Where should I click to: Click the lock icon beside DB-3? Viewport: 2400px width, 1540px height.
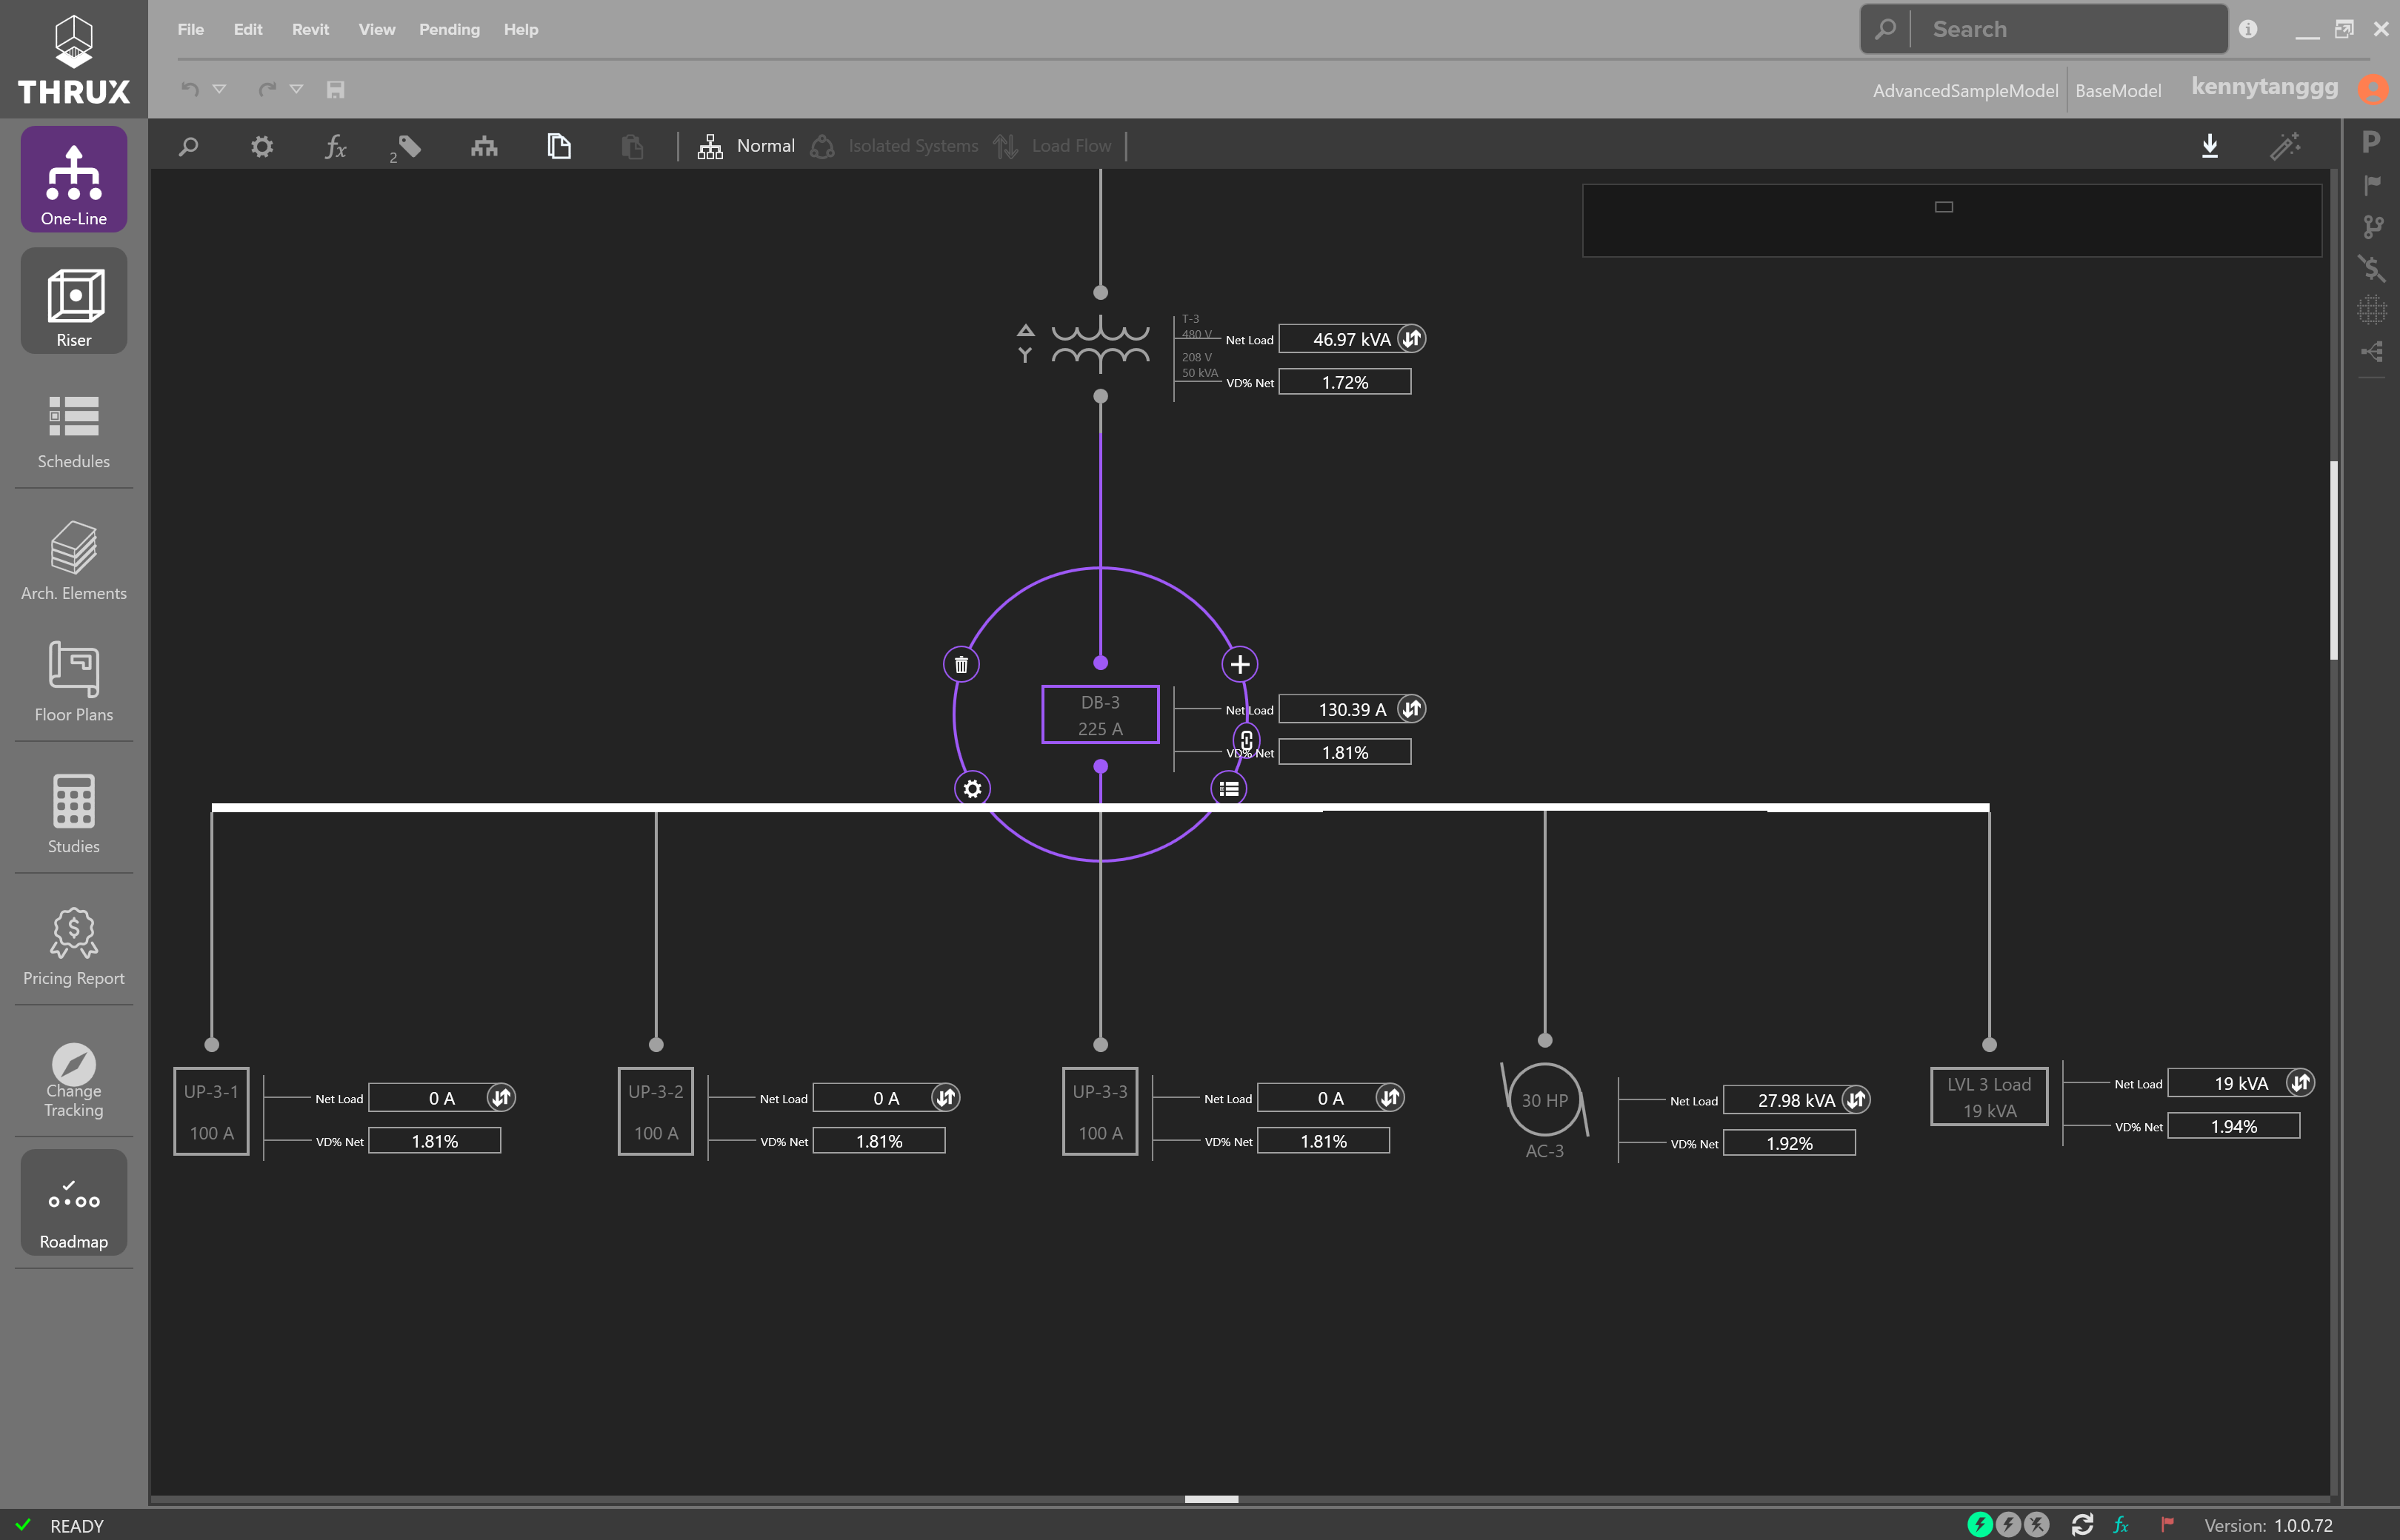click(1247, 740)
